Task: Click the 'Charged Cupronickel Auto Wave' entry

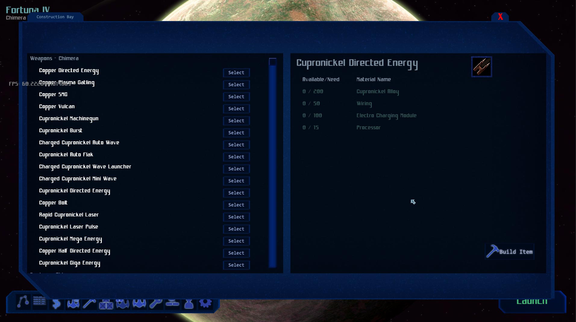Action: point(79,143)
